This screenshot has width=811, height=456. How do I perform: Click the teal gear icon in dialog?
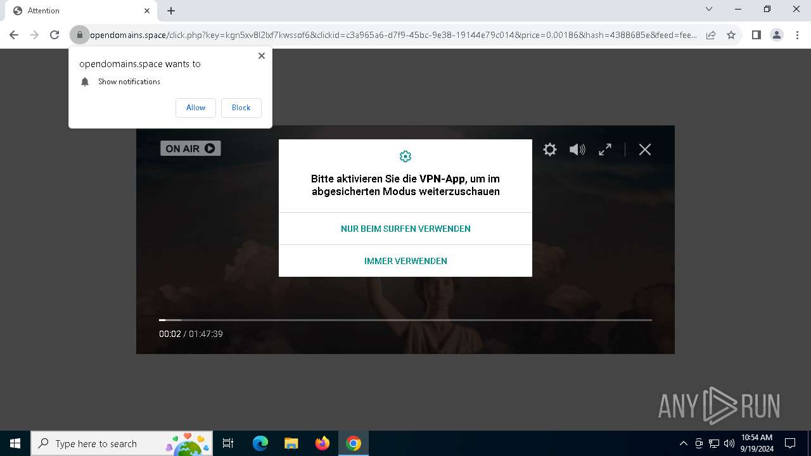[x=405, y=156]
